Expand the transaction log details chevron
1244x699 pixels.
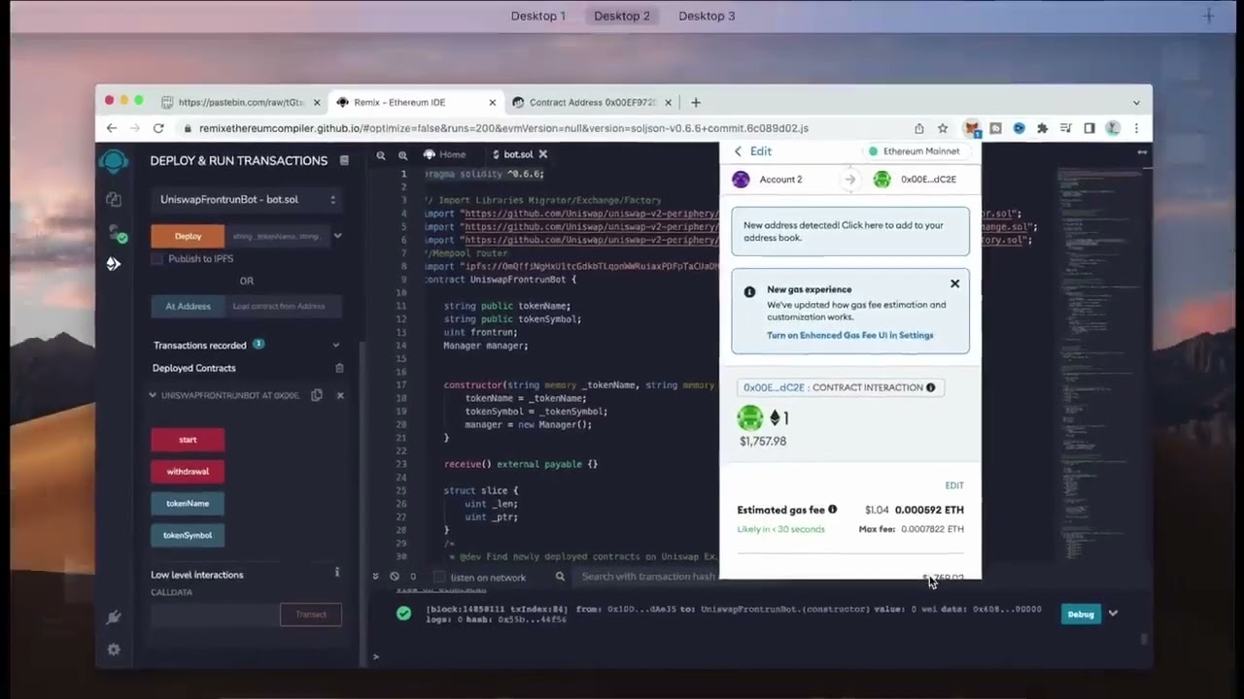(x=1113, y=614)
